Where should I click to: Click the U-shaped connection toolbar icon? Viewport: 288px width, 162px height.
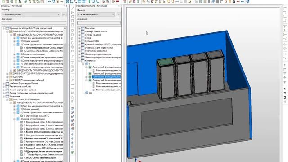(54, 2)
